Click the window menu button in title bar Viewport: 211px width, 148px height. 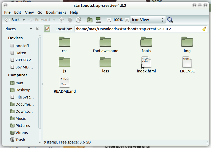pos(6,6)
